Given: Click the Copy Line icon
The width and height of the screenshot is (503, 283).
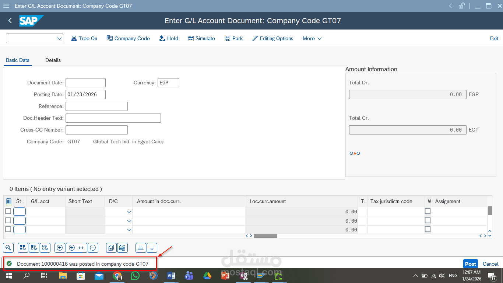Looking at the screenshot, I should click(111, 248).
